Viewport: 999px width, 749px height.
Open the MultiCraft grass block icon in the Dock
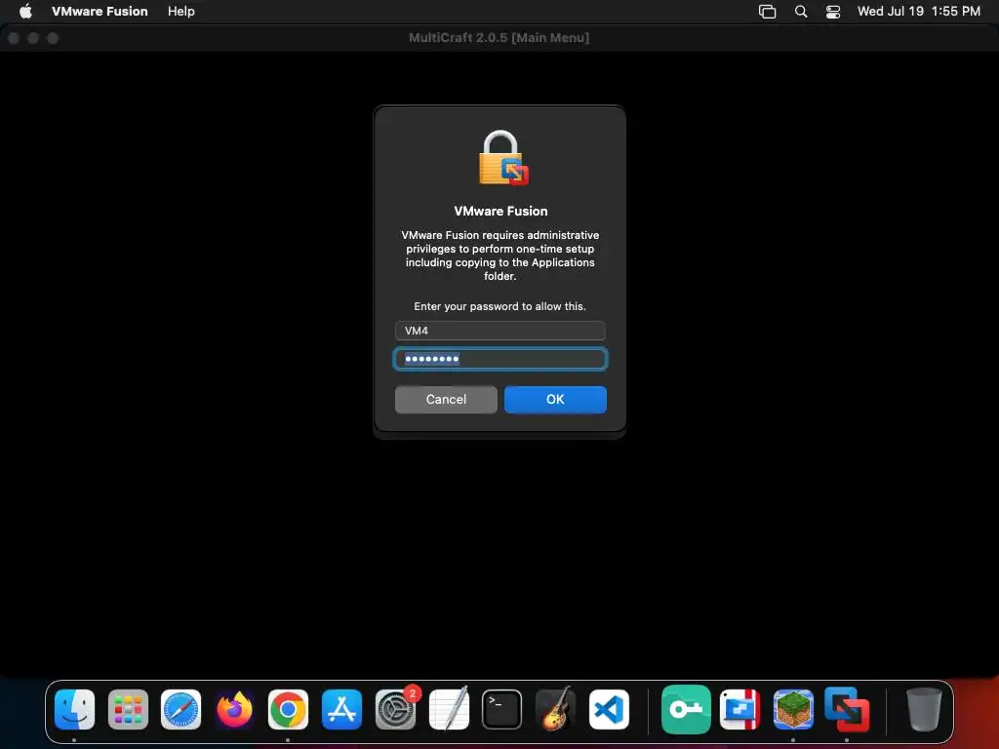click(793, 710)
